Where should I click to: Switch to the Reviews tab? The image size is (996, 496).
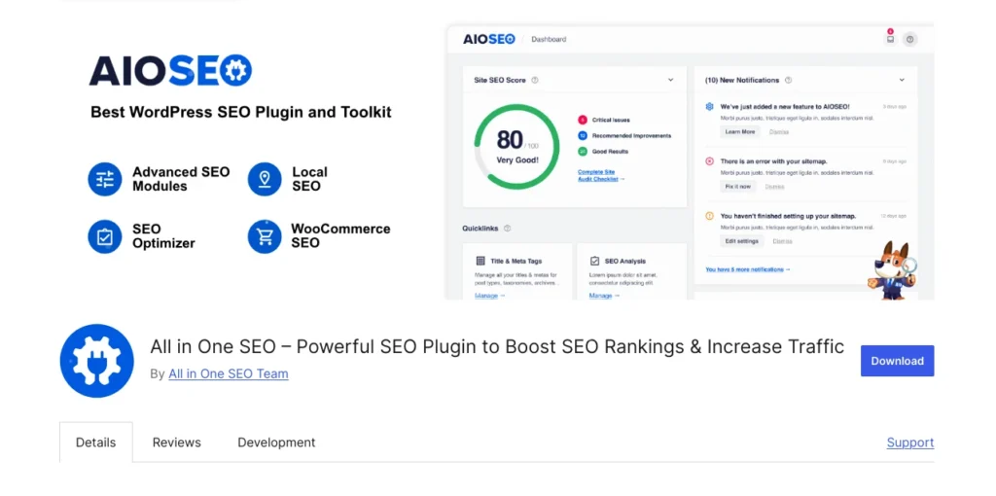coord(176,443)
